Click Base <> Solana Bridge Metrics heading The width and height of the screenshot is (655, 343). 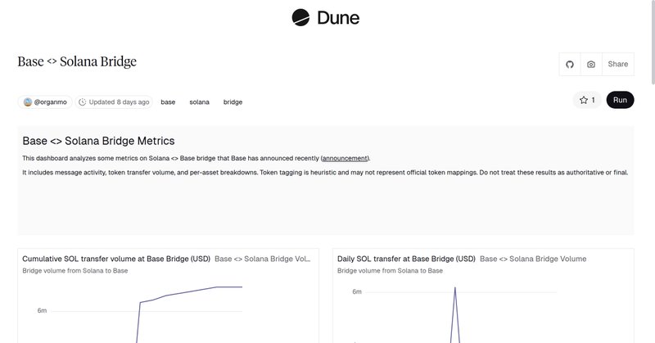98,141
